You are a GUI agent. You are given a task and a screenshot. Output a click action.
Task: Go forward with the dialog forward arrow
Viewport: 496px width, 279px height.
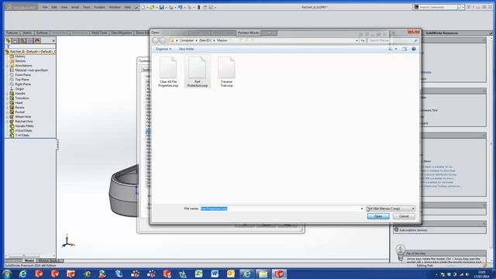coord(163,40)
